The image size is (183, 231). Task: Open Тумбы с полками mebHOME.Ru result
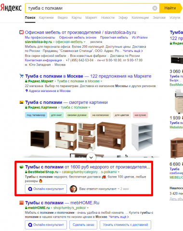click(62, 203)
